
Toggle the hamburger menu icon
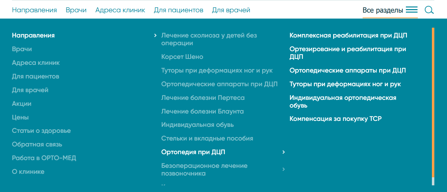pyautogui.click(x=412, y=10)
